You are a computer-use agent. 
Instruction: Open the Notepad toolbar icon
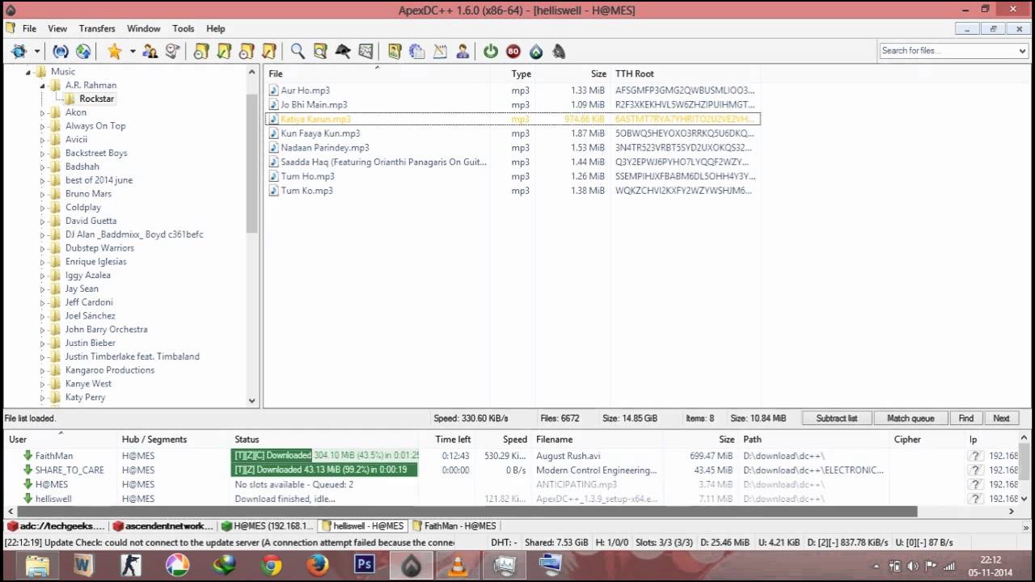pyautogui.click(x=440, y=51)
